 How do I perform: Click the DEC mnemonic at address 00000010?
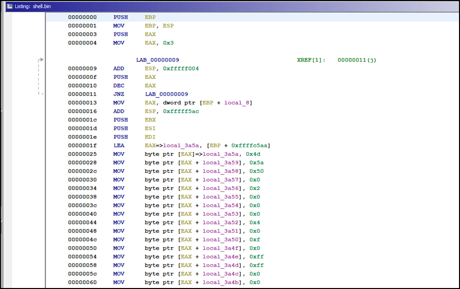click(118, 86)
